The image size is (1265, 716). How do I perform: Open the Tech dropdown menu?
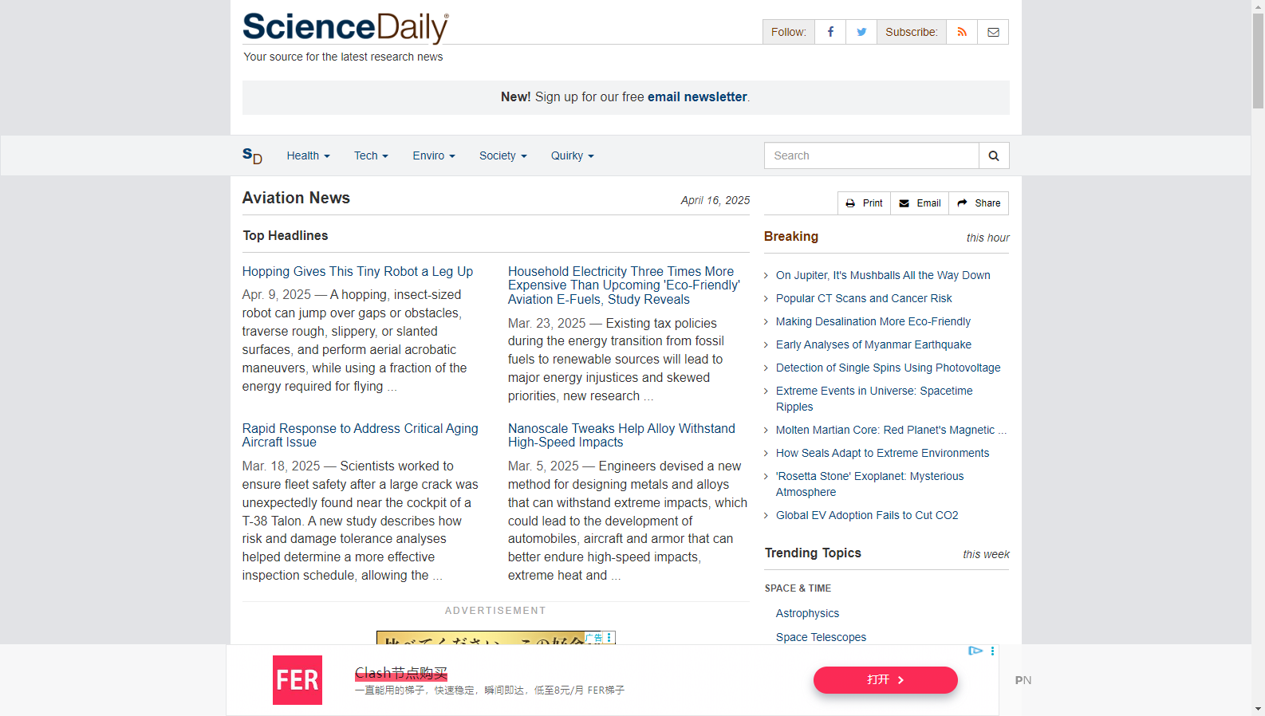371,155
